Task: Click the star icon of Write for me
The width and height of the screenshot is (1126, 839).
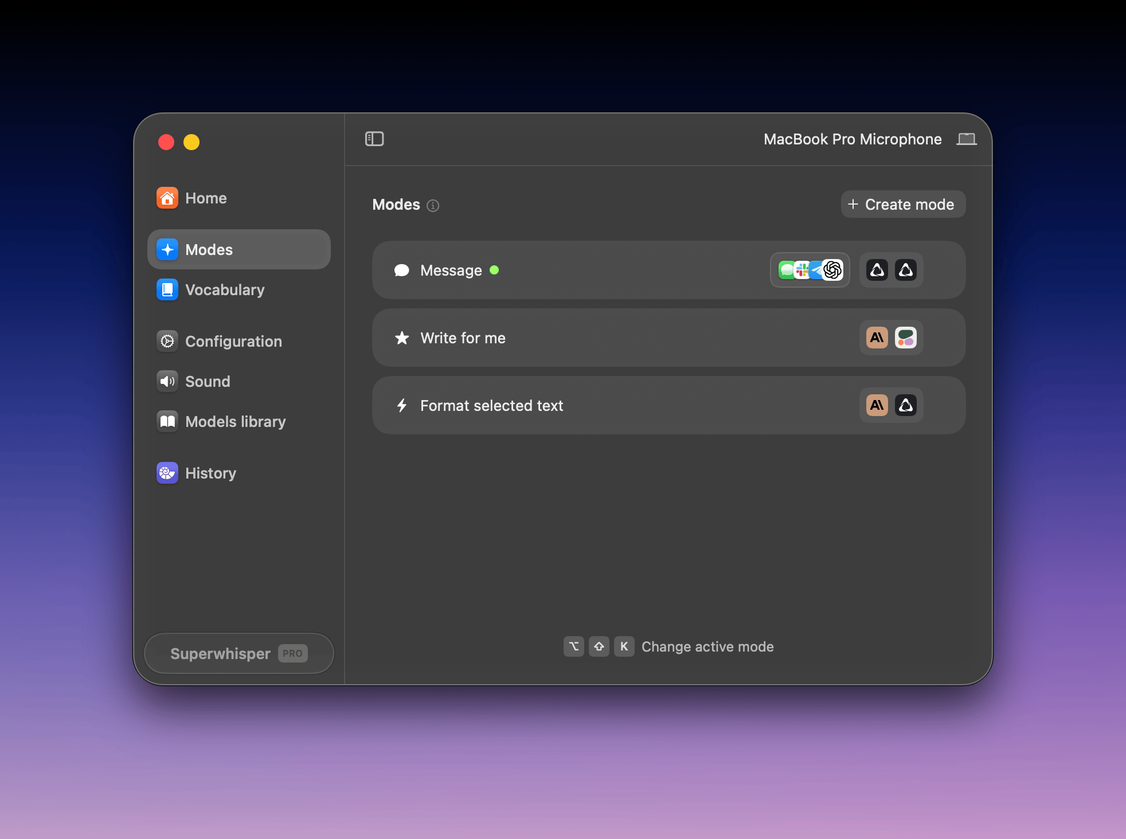Action: [x=402, y=338]
